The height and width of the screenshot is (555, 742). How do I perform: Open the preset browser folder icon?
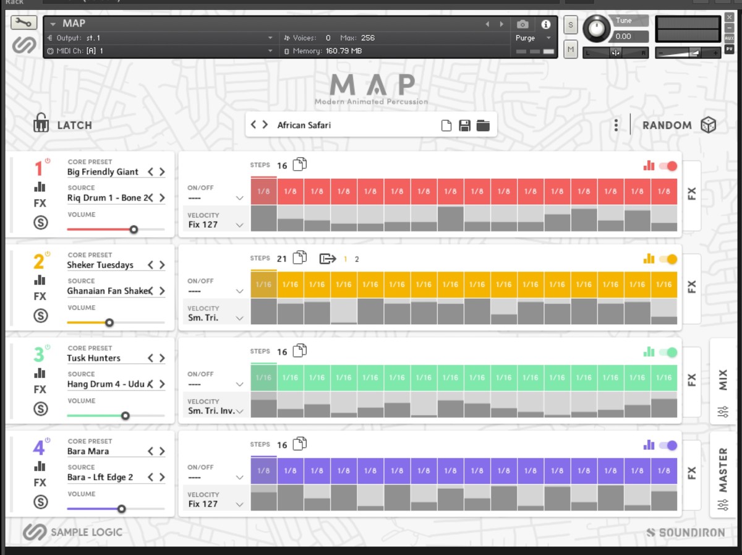(483, 126)
